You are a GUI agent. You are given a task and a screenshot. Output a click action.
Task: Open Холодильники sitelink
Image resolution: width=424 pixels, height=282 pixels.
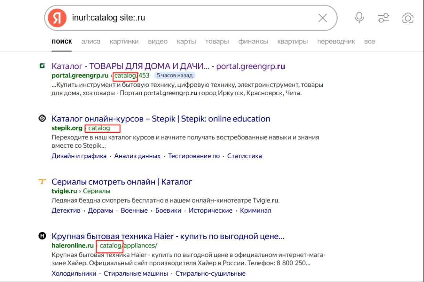(74, 274)
